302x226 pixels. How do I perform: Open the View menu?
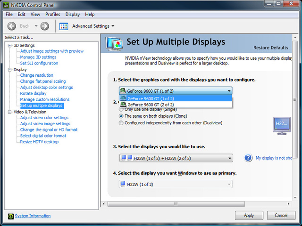(x=35, y=15)
